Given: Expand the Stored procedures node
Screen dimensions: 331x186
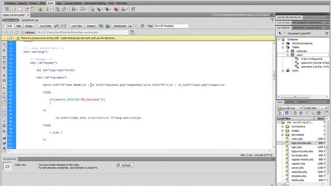Looking at the screenshot, I should [x=283, y=43].
